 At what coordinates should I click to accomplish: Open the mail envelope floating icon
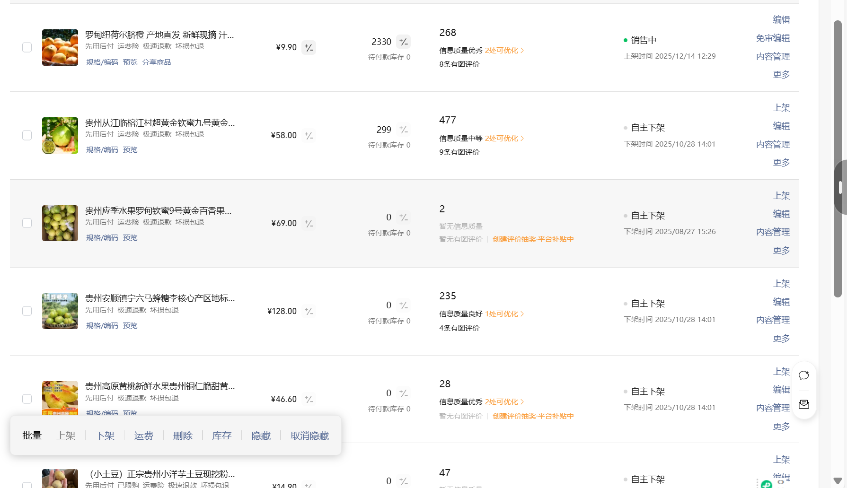(804, 404)
